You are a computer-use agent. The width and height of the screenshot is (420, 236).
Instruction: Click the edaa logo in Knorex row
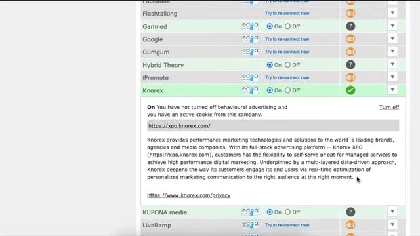tap(250, 90)
